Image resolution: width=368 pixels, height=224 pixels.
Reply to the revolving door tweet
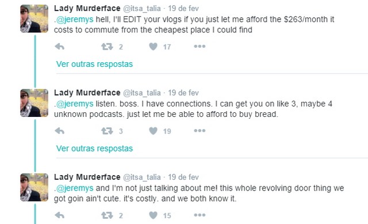[60, 215]
